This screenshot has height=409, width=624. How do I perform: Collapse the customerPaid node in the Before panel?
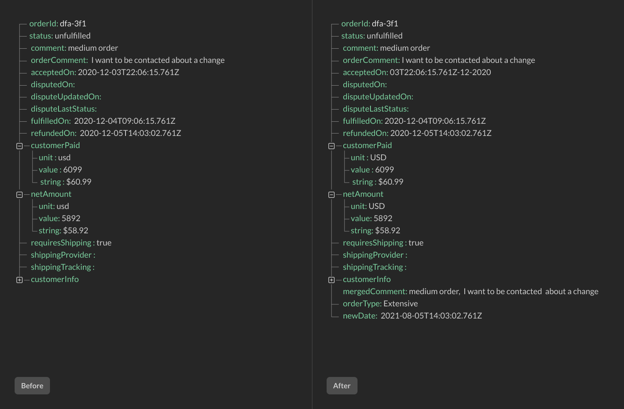pos(19,146)
